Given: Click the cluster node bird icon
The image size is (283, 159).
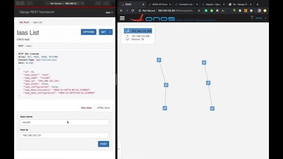Looking at the screenshot, I should pos(127,31).
